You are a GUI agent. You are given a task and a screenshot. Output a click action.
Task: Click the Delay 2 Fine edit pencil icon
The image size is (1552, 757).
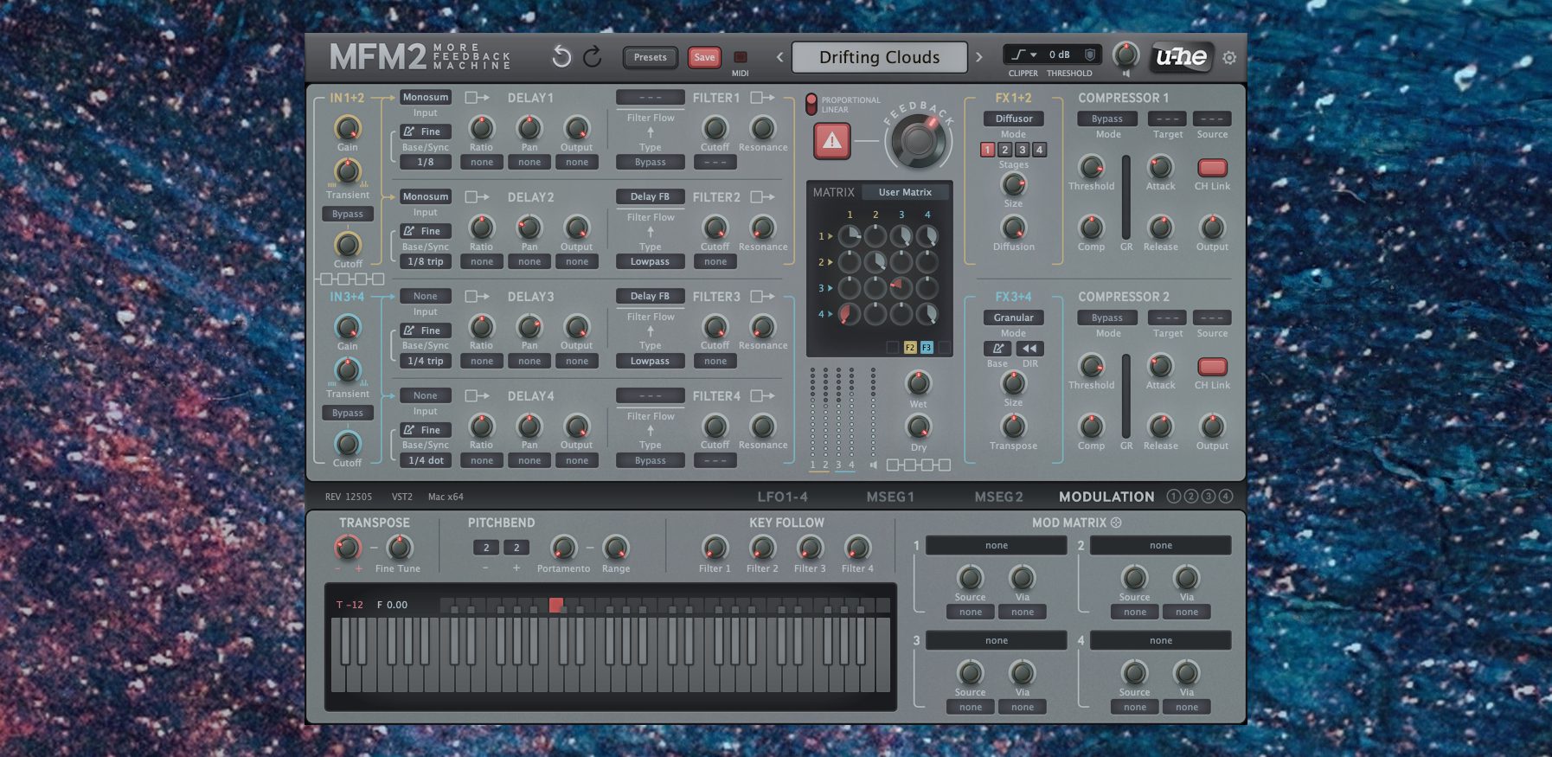(x=409, y=231)
